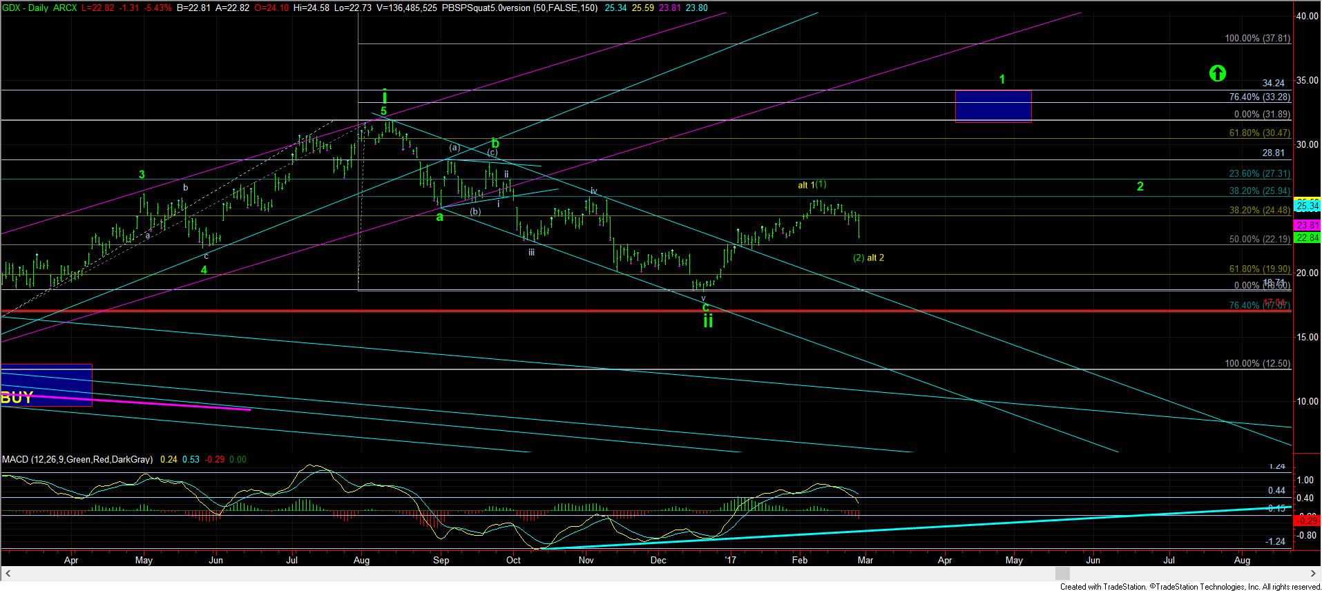Click the 34.24 price level label

click(1274, 83)
